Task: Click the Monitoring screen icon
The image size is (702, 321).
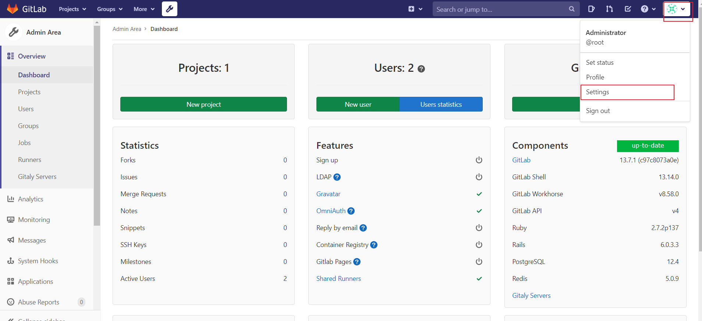Action: (x=11, y=219)
